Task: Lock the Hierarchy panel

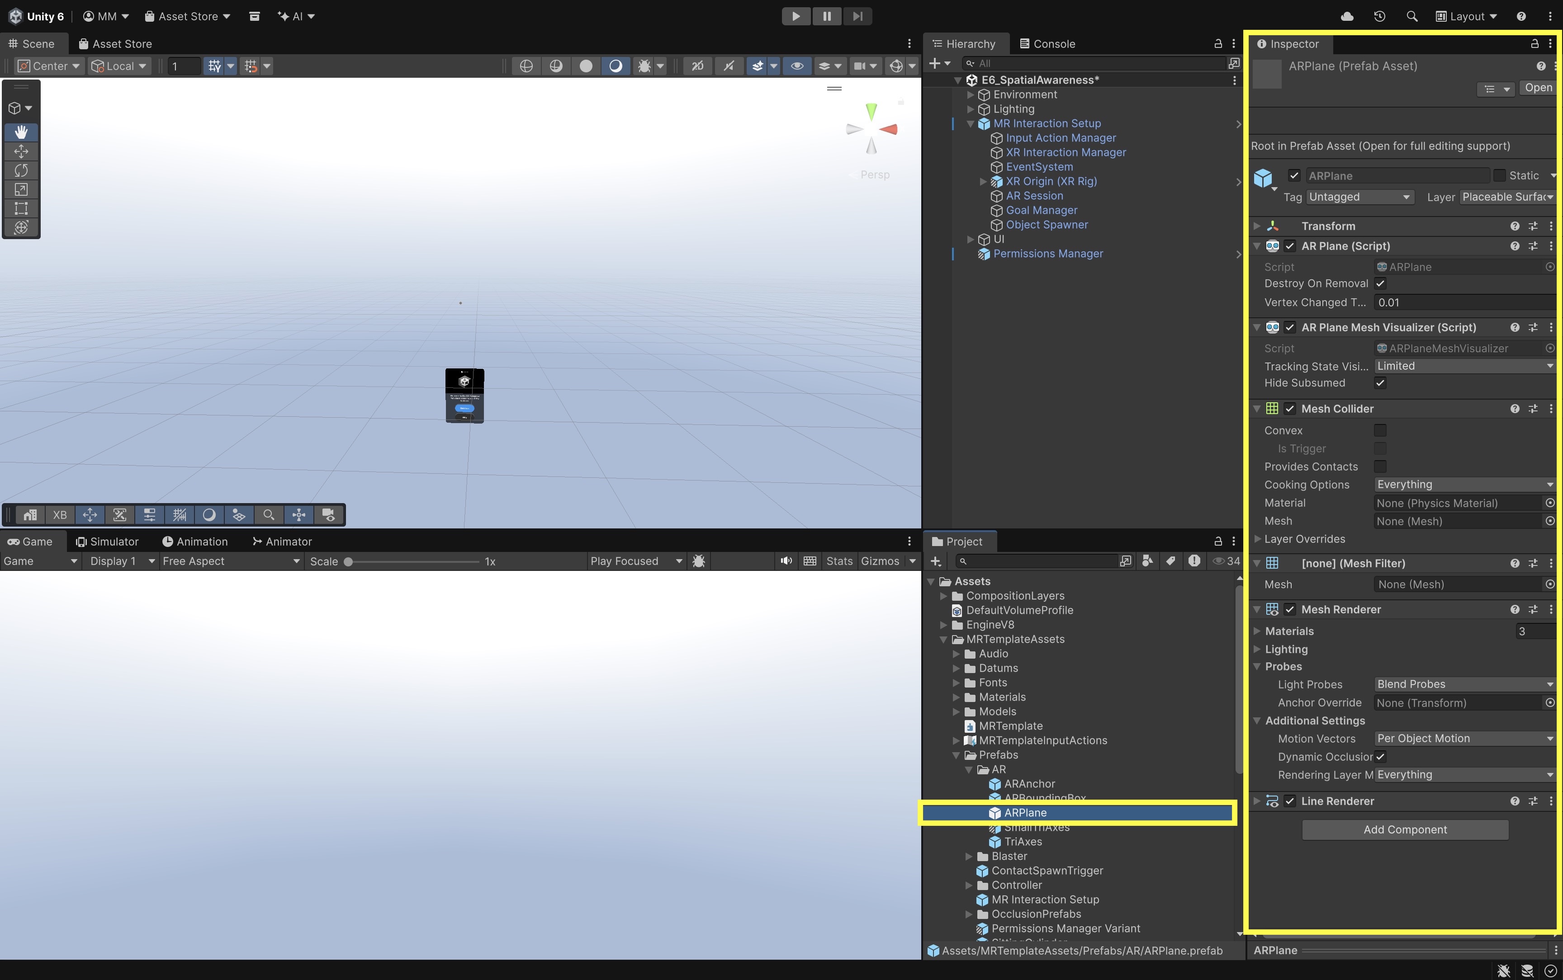Action: pos(1218,43)
